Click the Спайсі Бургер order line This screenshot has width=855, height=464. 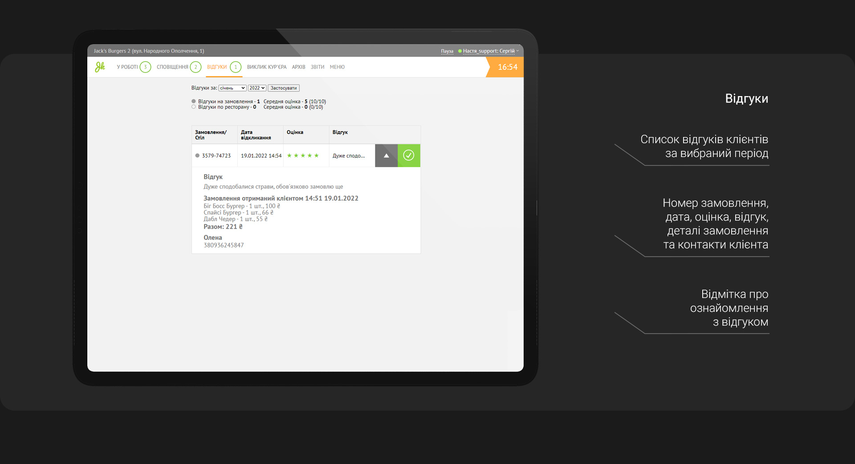pyautogui.click(x=239, y=213)
